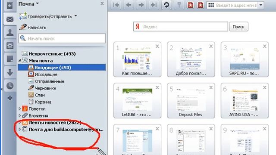The image size is (276, 155).
Task: Open Speed Dial 3 SAPE.RU
Action: coord(245,59)
